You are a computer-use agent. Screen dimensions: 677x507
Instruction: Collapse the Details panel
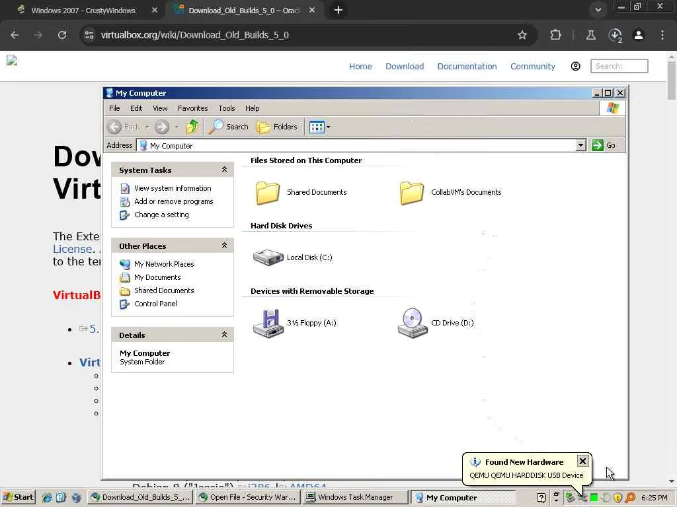pyautogui.click(x=224, y=335)
